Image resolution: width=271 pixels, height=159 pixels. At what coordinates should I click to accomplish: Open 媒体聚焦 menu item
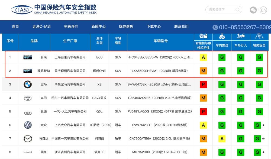point(126,27)
